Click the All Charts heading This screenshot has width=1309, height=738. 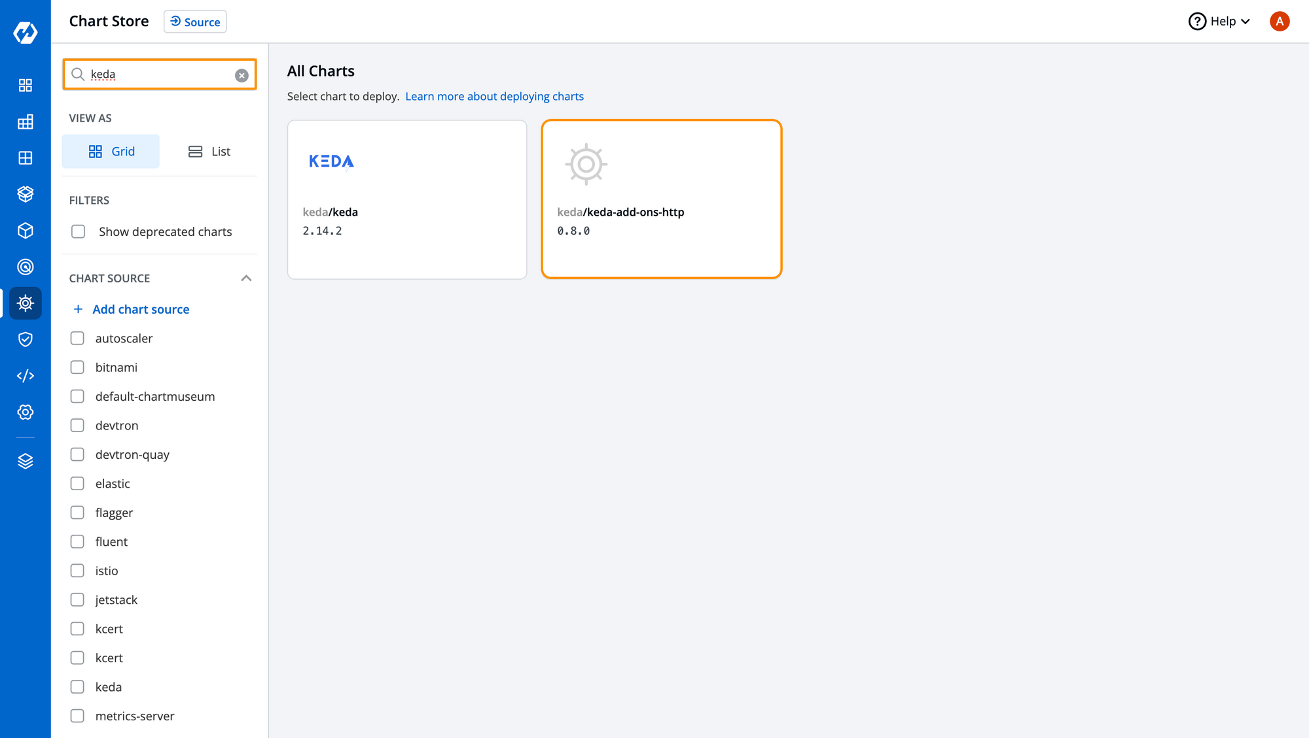[321, 71]
